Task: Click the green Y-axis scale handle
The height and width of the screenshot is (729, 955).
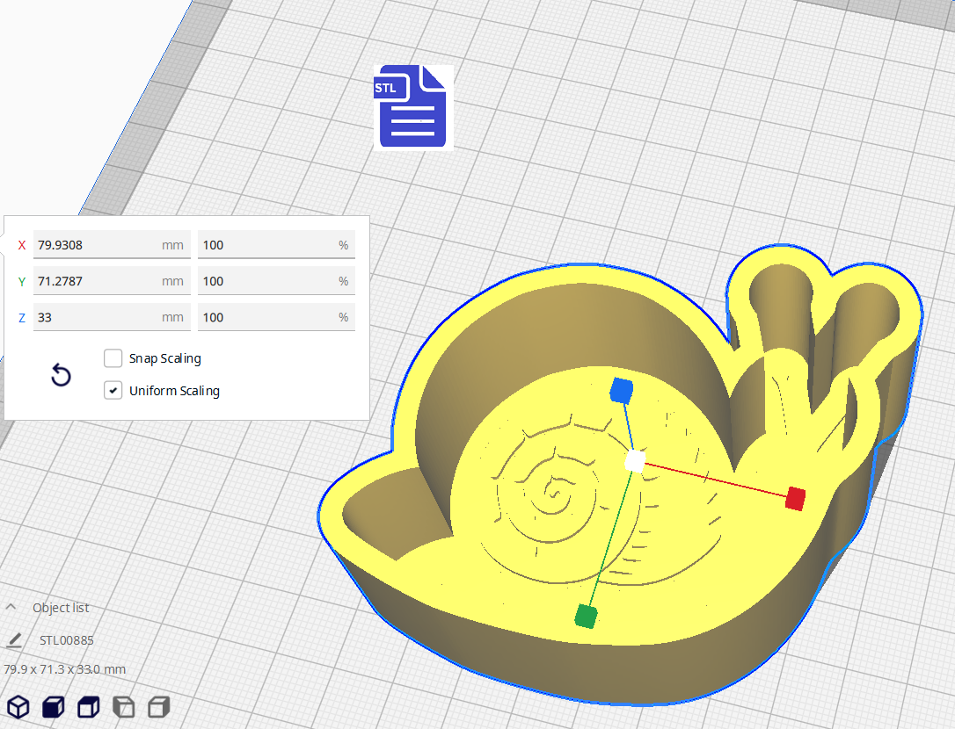Action: click(587, 617)
